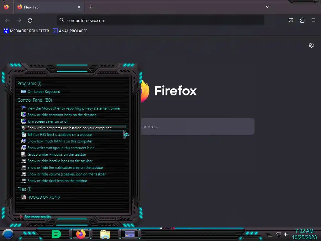Open Show which programs are installed result
The width and height of the screenshot is (321, 241).
tap(73, 128)
